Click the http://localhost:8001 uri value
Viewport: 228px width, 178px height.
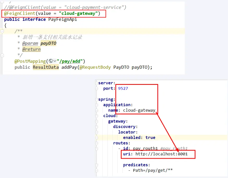161,154
